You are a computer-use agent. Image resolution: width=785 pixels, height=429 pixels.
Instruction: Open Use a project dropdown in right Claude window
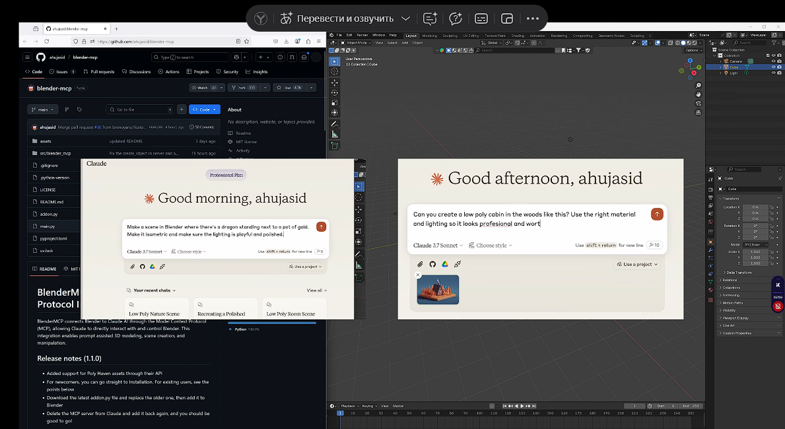pyautogui.click(x=637, y=264)
